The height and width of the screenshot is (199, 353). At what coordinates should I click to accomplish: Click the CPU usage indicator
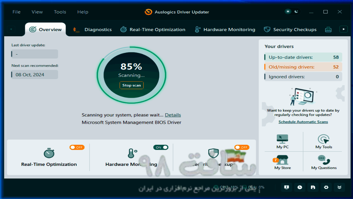pos(226,187)
